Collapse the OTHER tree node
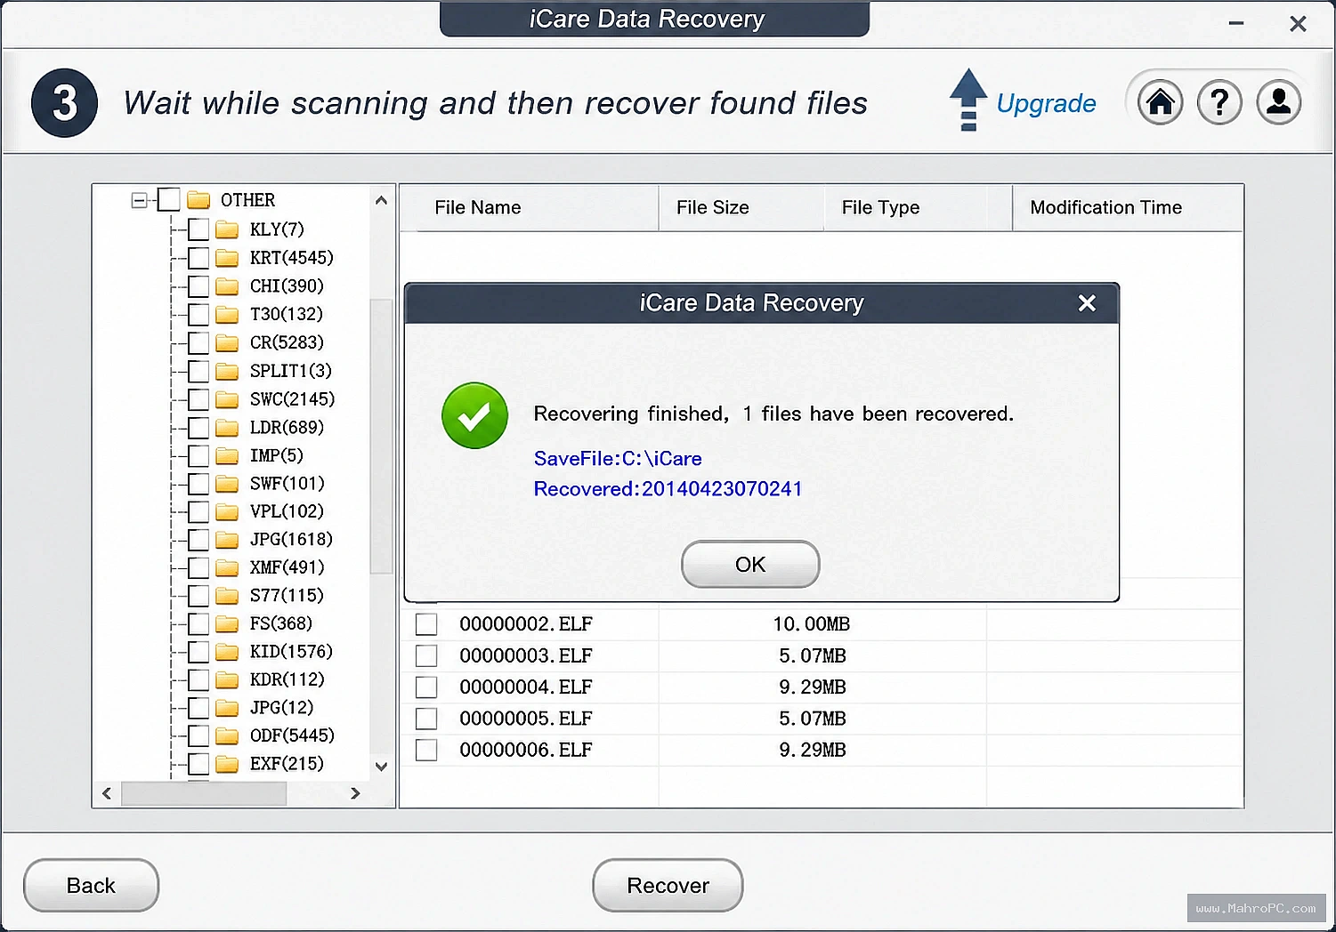1336x932 pixels. (139, 200)
